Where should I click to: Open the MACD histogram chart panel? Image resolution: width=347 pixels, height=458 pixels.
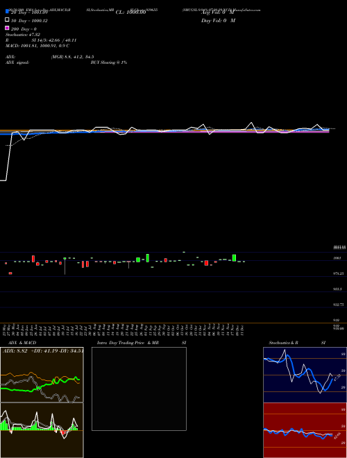click(x=42, y=430)
